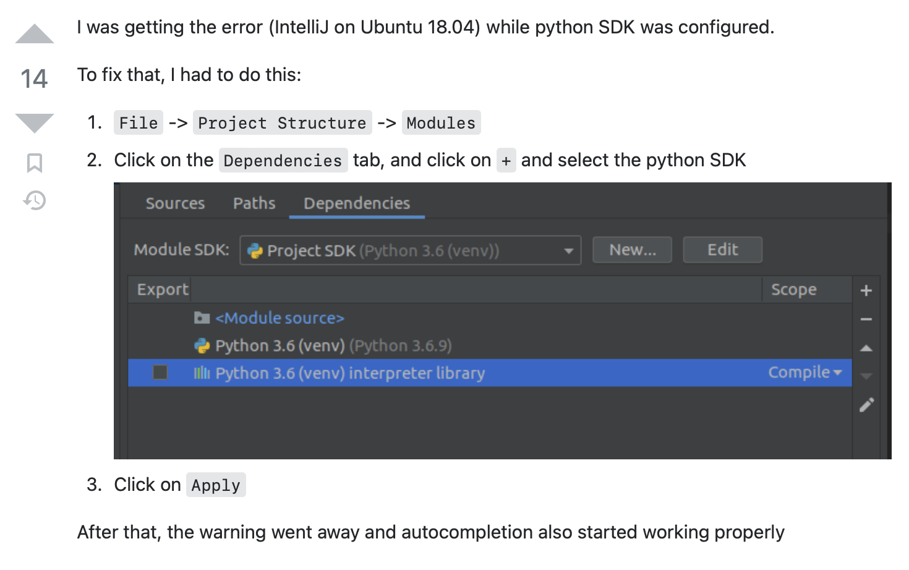Select the <Module source> row
The height and width of the screenshot is (570, 909).
click(490, 318)
